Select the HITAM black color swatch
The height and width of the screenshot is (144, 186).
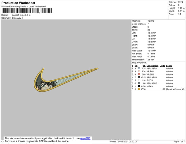pos(139,86)
